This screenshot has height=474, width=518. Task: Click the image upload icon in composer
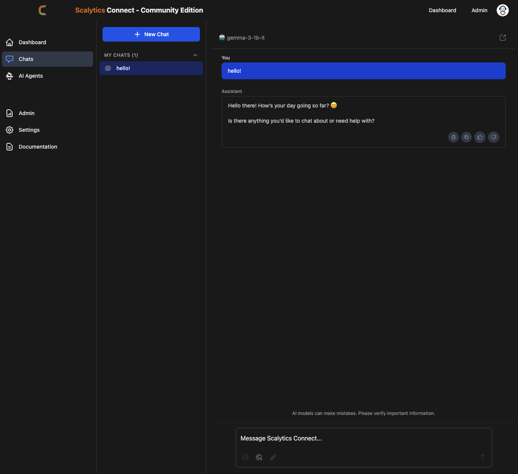[245, 457]
